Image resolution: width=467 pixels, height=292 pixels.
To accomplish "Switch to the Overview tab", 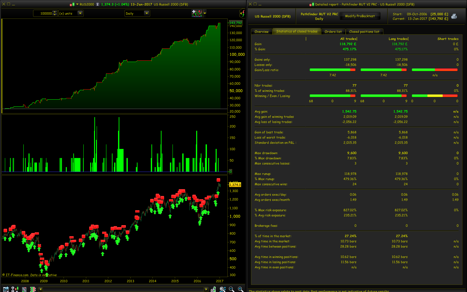I will [x=261, y=31].
